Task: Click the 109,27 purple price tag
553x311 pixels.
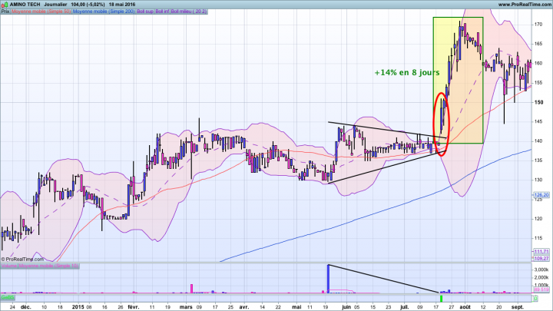Action: (541, 259)
